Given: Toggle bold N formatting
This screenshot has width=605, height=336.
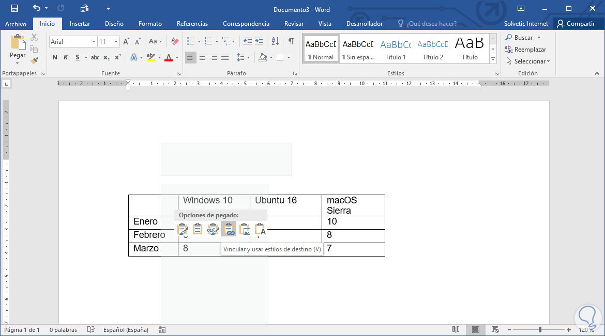Looking at the screenshot, I should pyautogui.click(x=55, y=57).
